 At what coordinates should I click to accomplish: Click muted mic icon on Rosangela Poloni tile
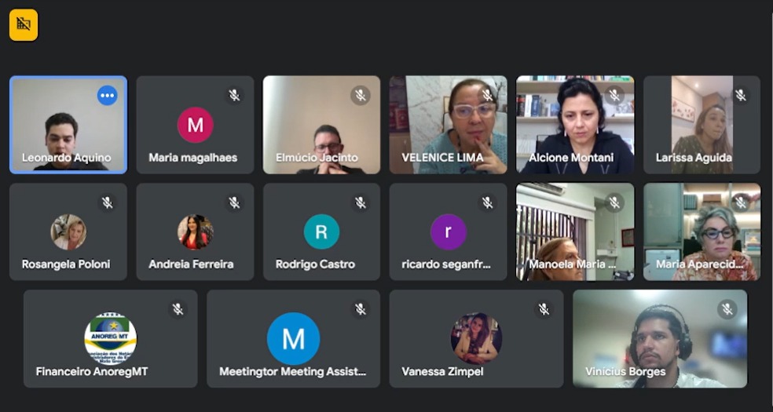(x=108, y=203)
